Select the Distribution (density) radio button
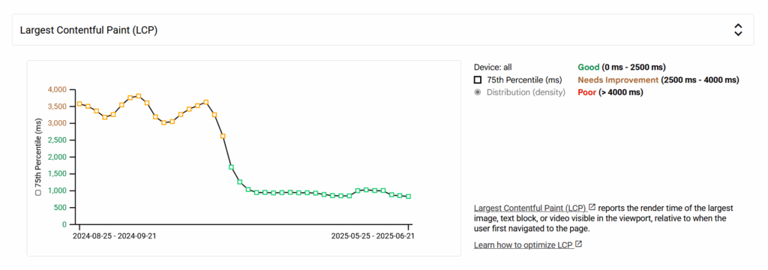768x270 pixels. tap(478, 92)
